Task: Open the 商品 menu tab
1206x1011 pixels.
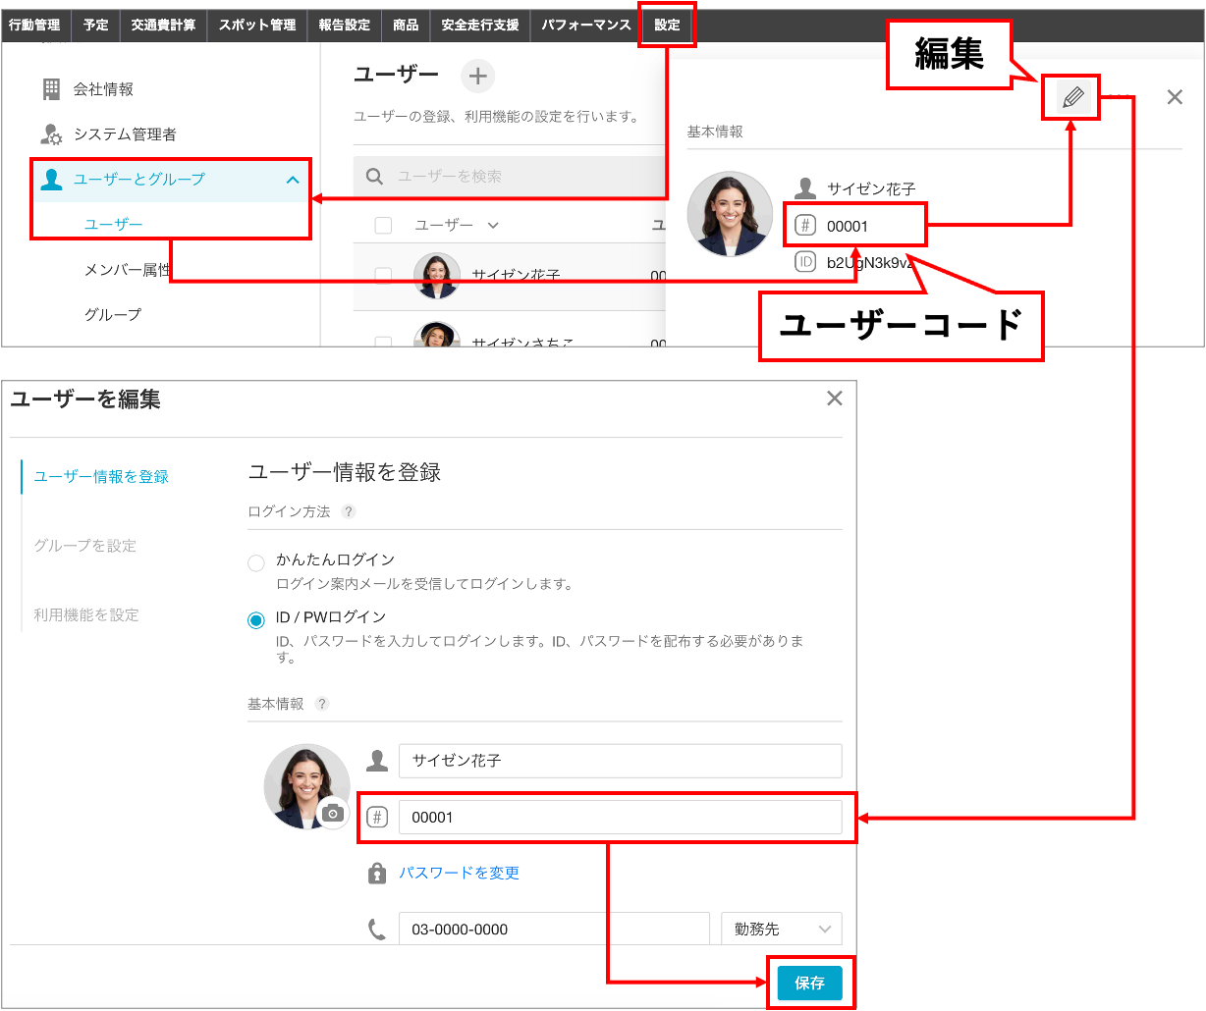Action: [x=406, y=26]
